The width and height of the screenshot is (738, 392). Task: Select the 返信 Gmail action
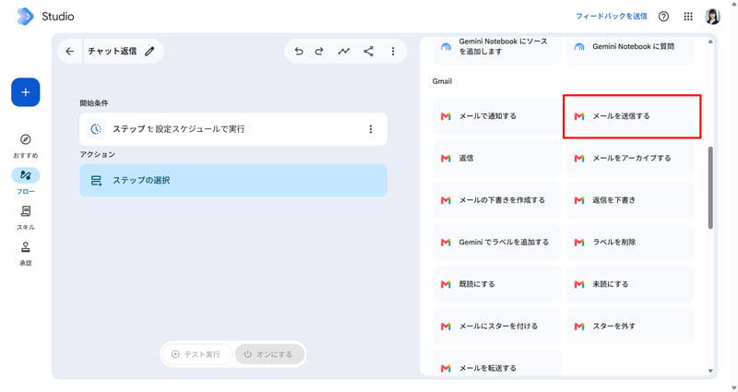(496, 159)
